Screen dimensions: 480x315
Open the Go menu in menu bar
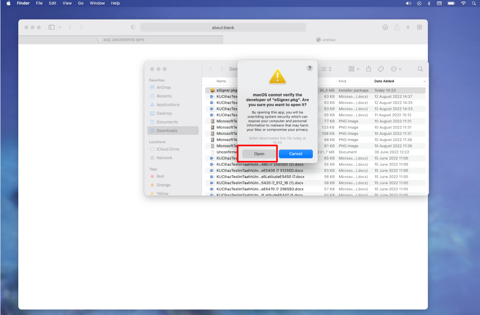pos(81,3)
